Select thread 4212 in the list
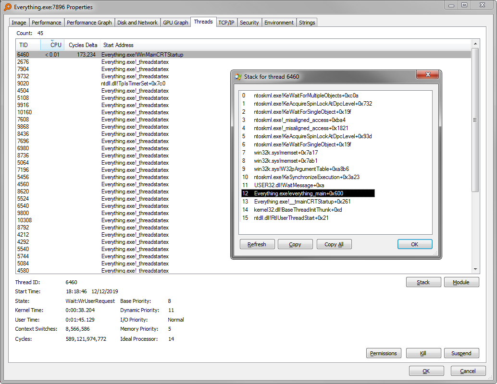 point(243,235)
